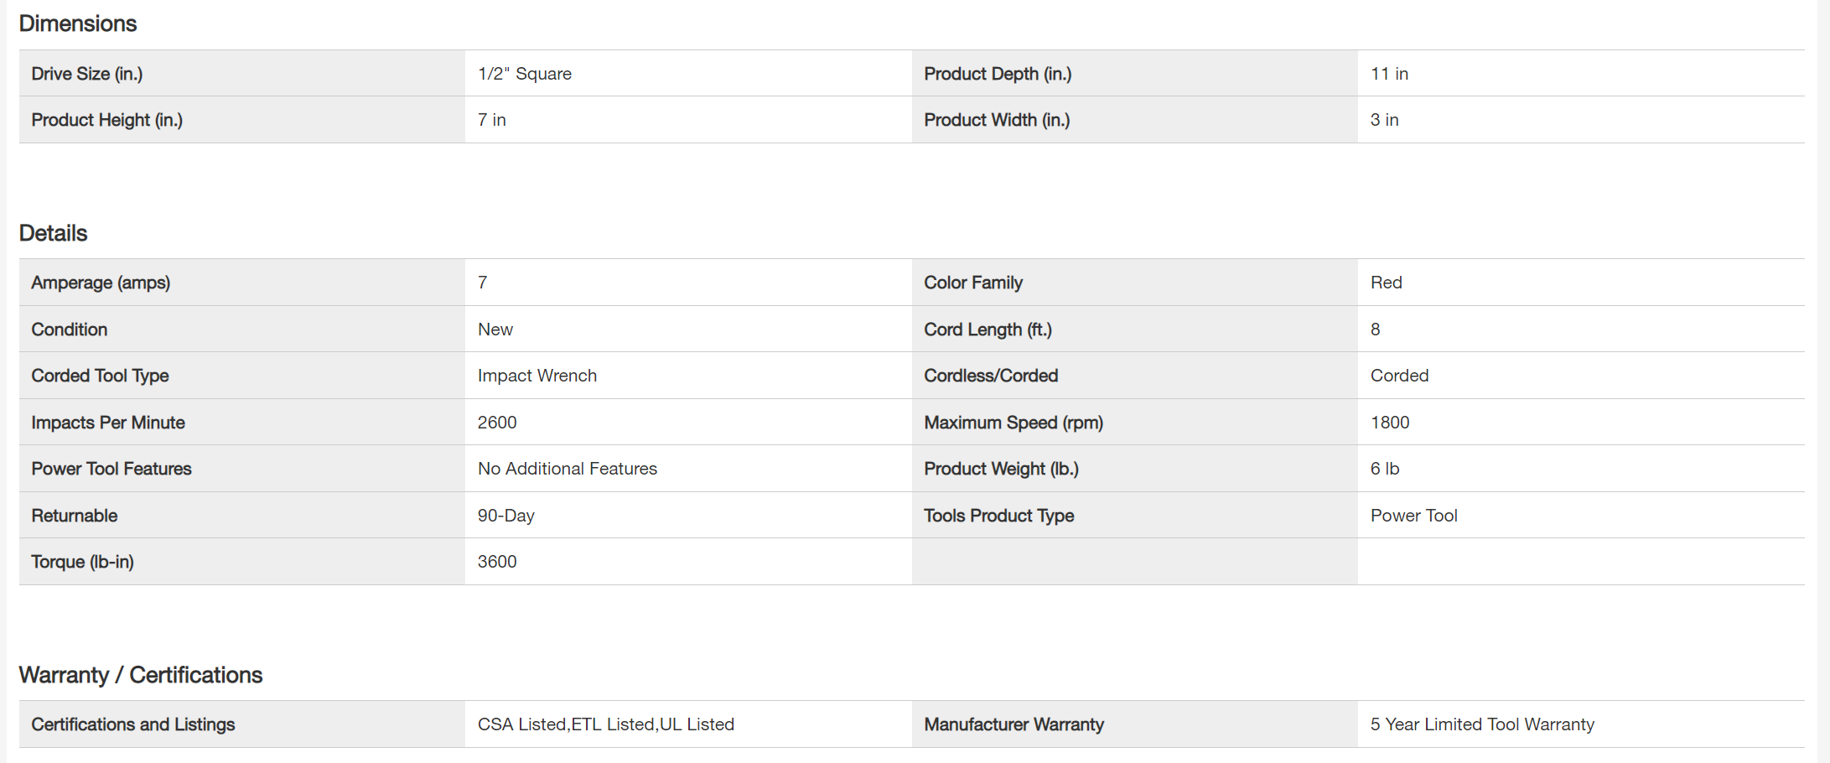Click the 5 Year Limited Tool Warranty text
This screenshot has height=763, width=1830.
1482,724
